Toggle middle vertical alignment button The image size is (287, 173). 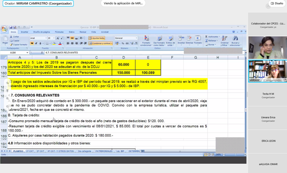[x=72, y=38]
